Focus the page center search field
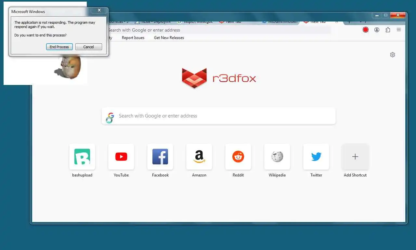Viewport: 416px width, 250px height. (x=218, y=116)
